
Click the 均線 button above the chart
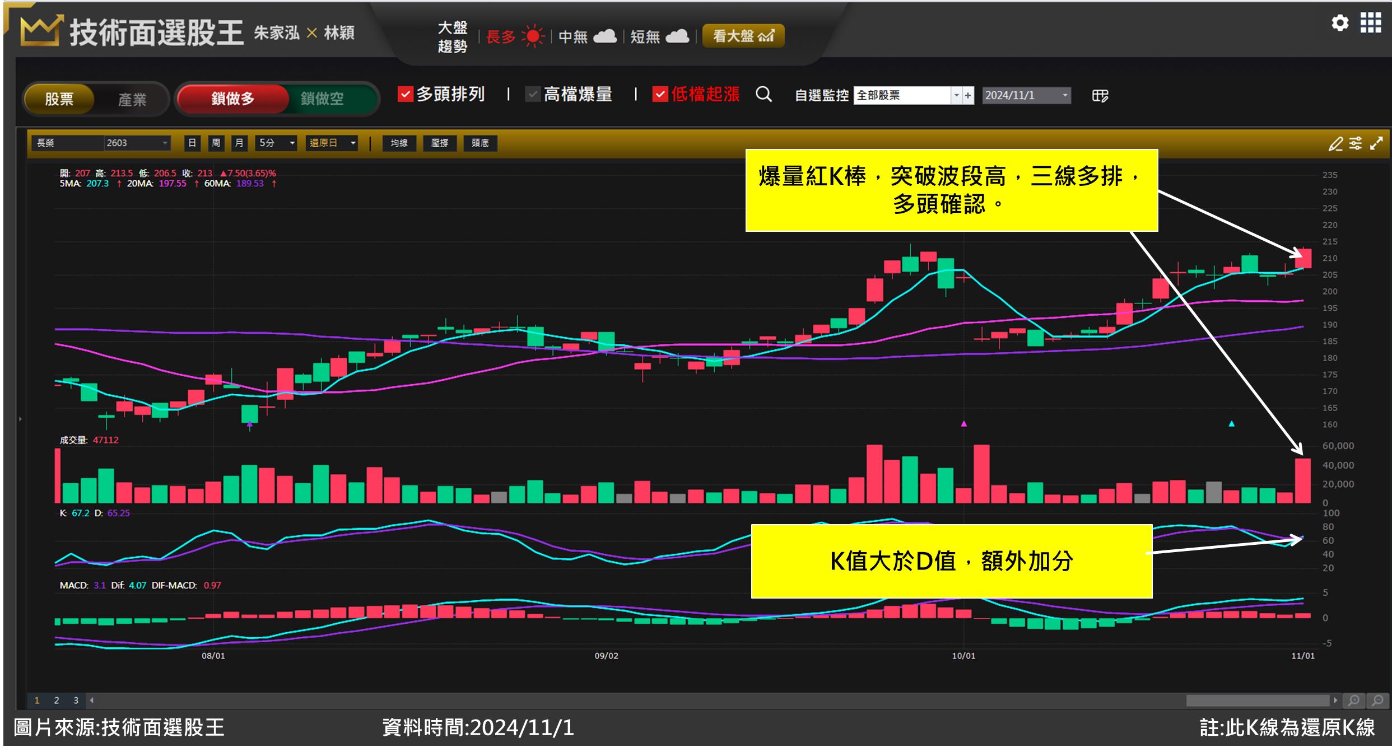coord(399,143)
